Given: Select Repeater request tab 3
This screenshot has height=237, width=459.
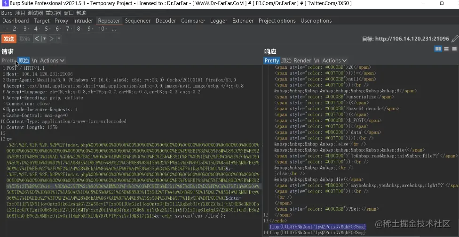Looking at the screenshot, I should point(26,29).
